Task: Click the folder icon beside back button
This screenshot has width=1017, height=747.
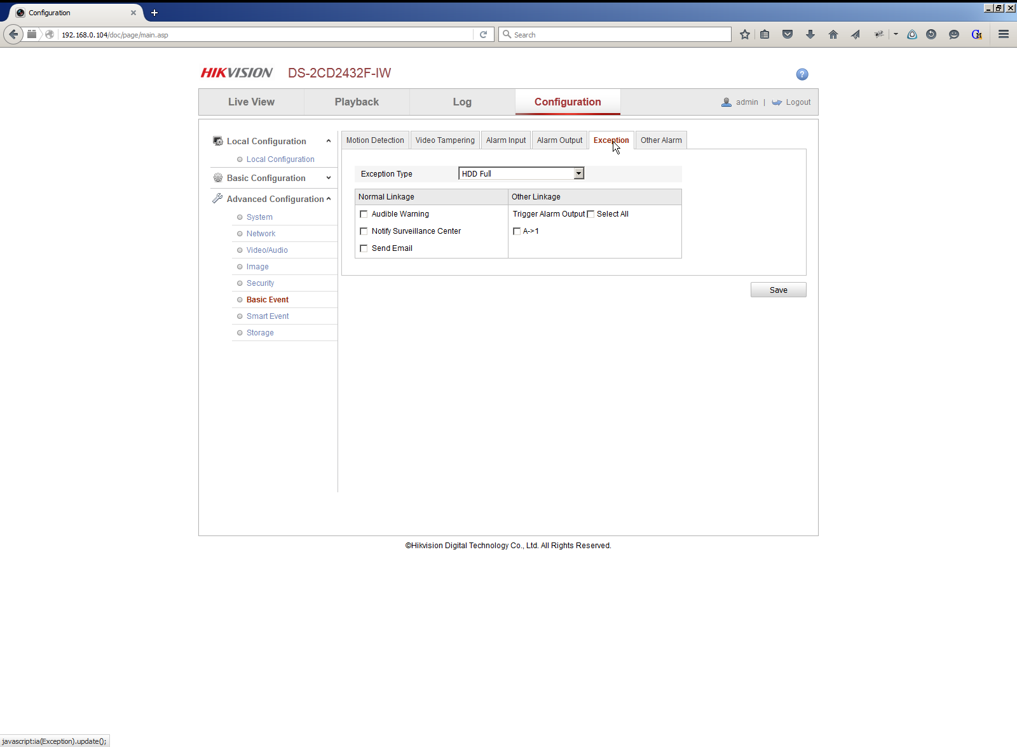Action: 32,34
